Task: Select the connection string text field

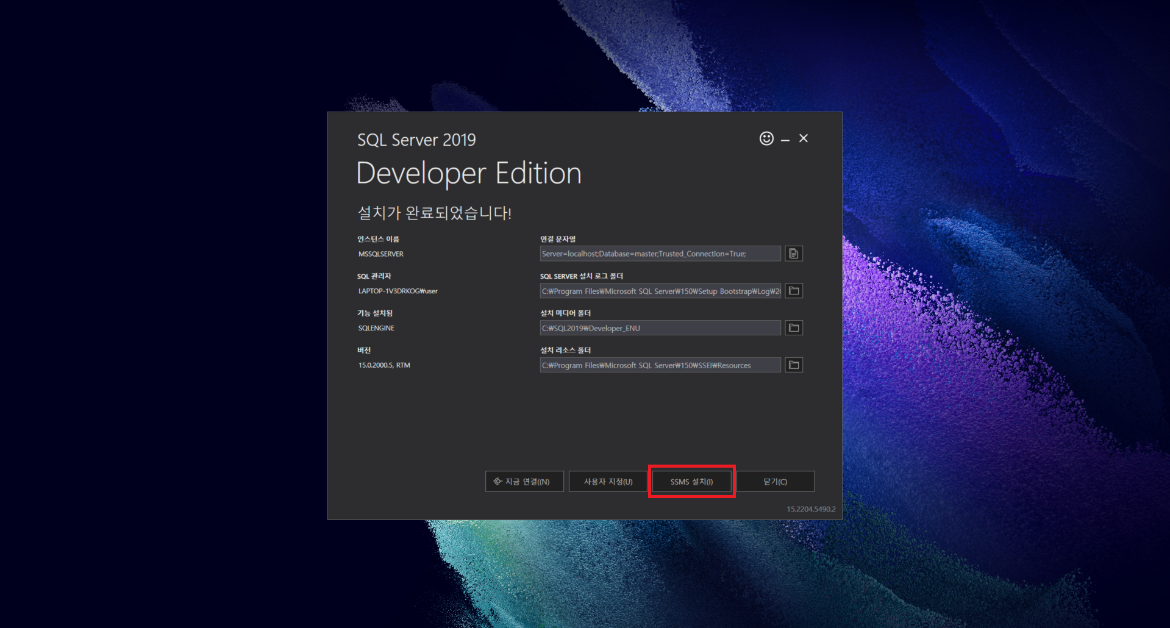Action: click(660, 254)
